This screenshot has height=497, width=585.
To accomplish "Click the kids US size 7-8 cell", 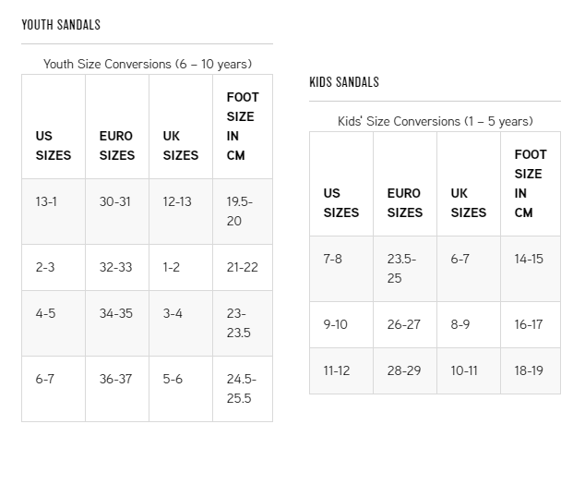I will (341, 269).
